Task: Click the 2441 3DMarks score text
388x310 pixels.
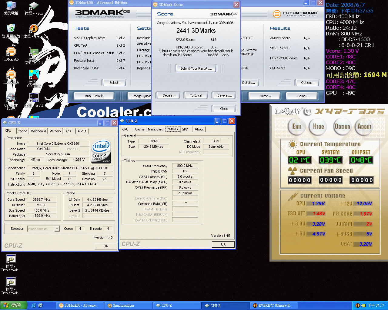Action: [196, 31]
